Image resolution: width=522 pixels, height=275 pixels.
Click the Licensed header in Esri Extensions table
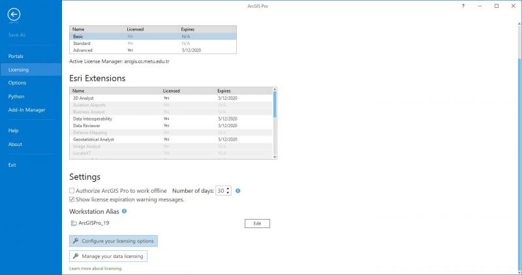click(x=171, y=91)
